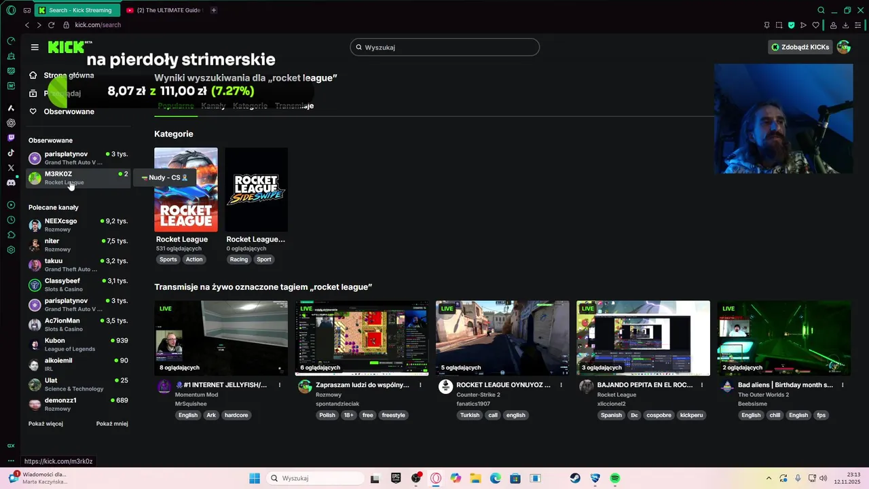Open a new browser tab
This screenshot has height=489, width=869.
[213, 10]
